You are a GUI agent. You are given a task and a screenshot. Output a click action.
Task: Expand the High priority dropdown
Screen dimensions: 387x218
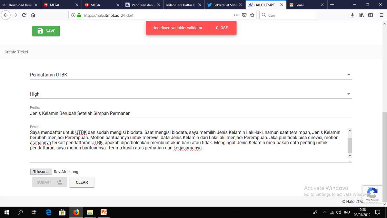pos(191,94)
